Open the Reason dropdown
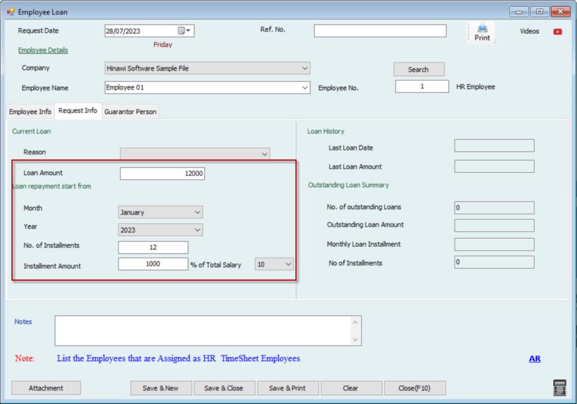Screen dimensions: 577x404 coord(264,154)
